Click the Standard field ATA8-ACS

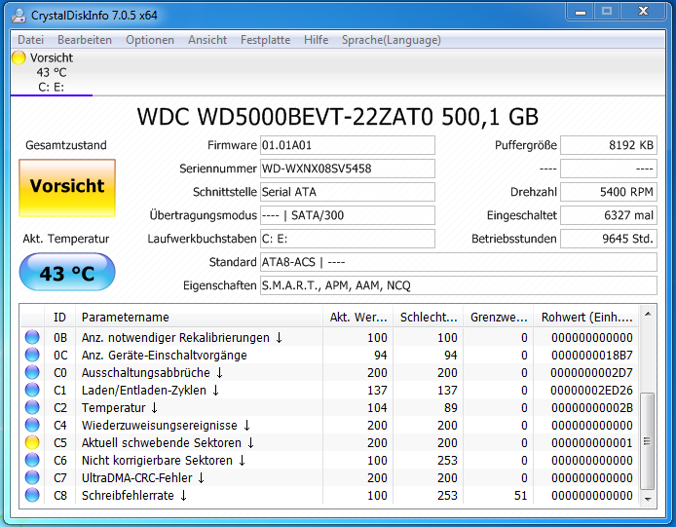point(459,262)
